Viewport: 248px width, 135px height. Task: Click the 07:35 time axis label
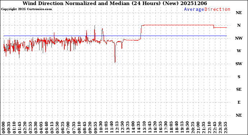74,128
